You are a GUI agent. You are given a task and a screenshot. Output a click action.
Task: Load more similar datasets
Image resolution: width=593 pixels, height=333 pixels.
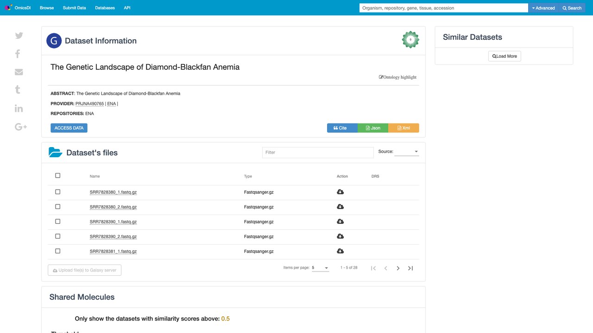(505, 56)
